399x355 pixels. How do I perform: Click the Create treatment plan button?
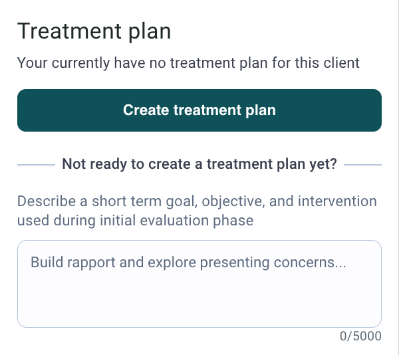click(199, 110)
